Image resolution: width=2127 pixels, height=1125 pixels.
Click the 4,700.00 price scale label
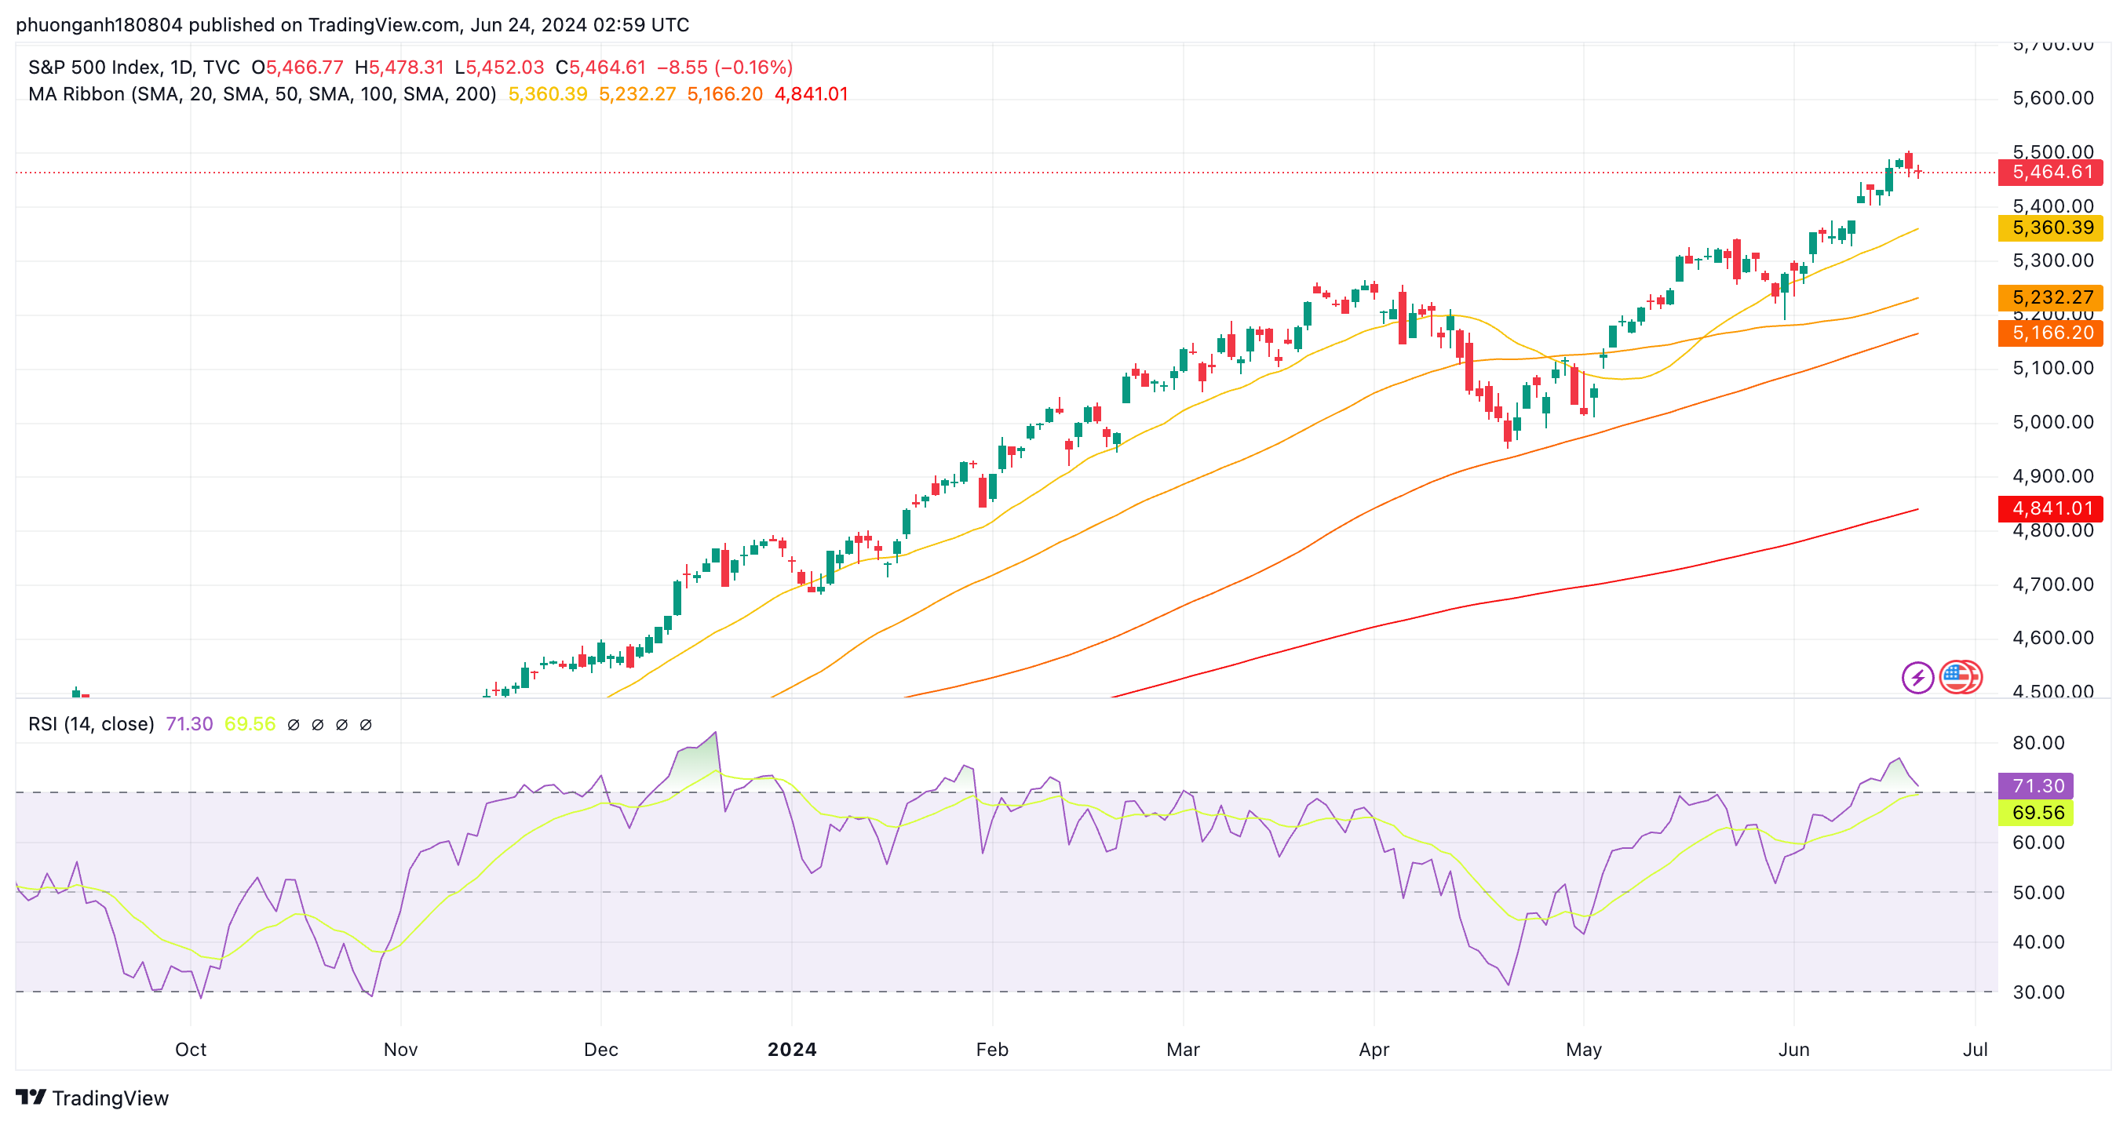coord(2052,584)
